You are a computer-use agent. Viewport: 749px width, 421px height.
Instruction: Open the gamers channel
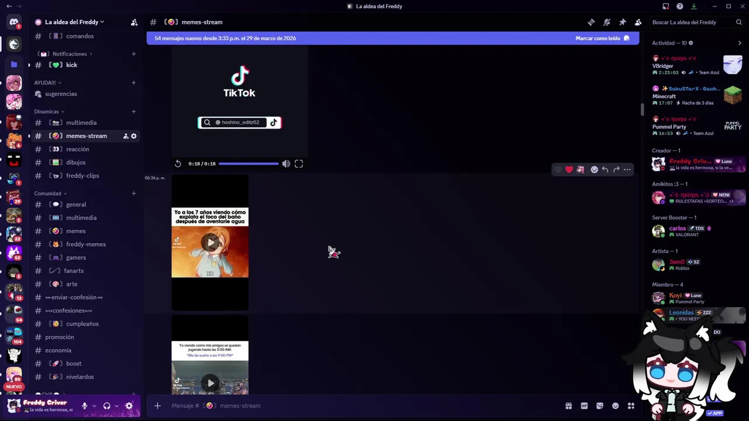point(85,258)
